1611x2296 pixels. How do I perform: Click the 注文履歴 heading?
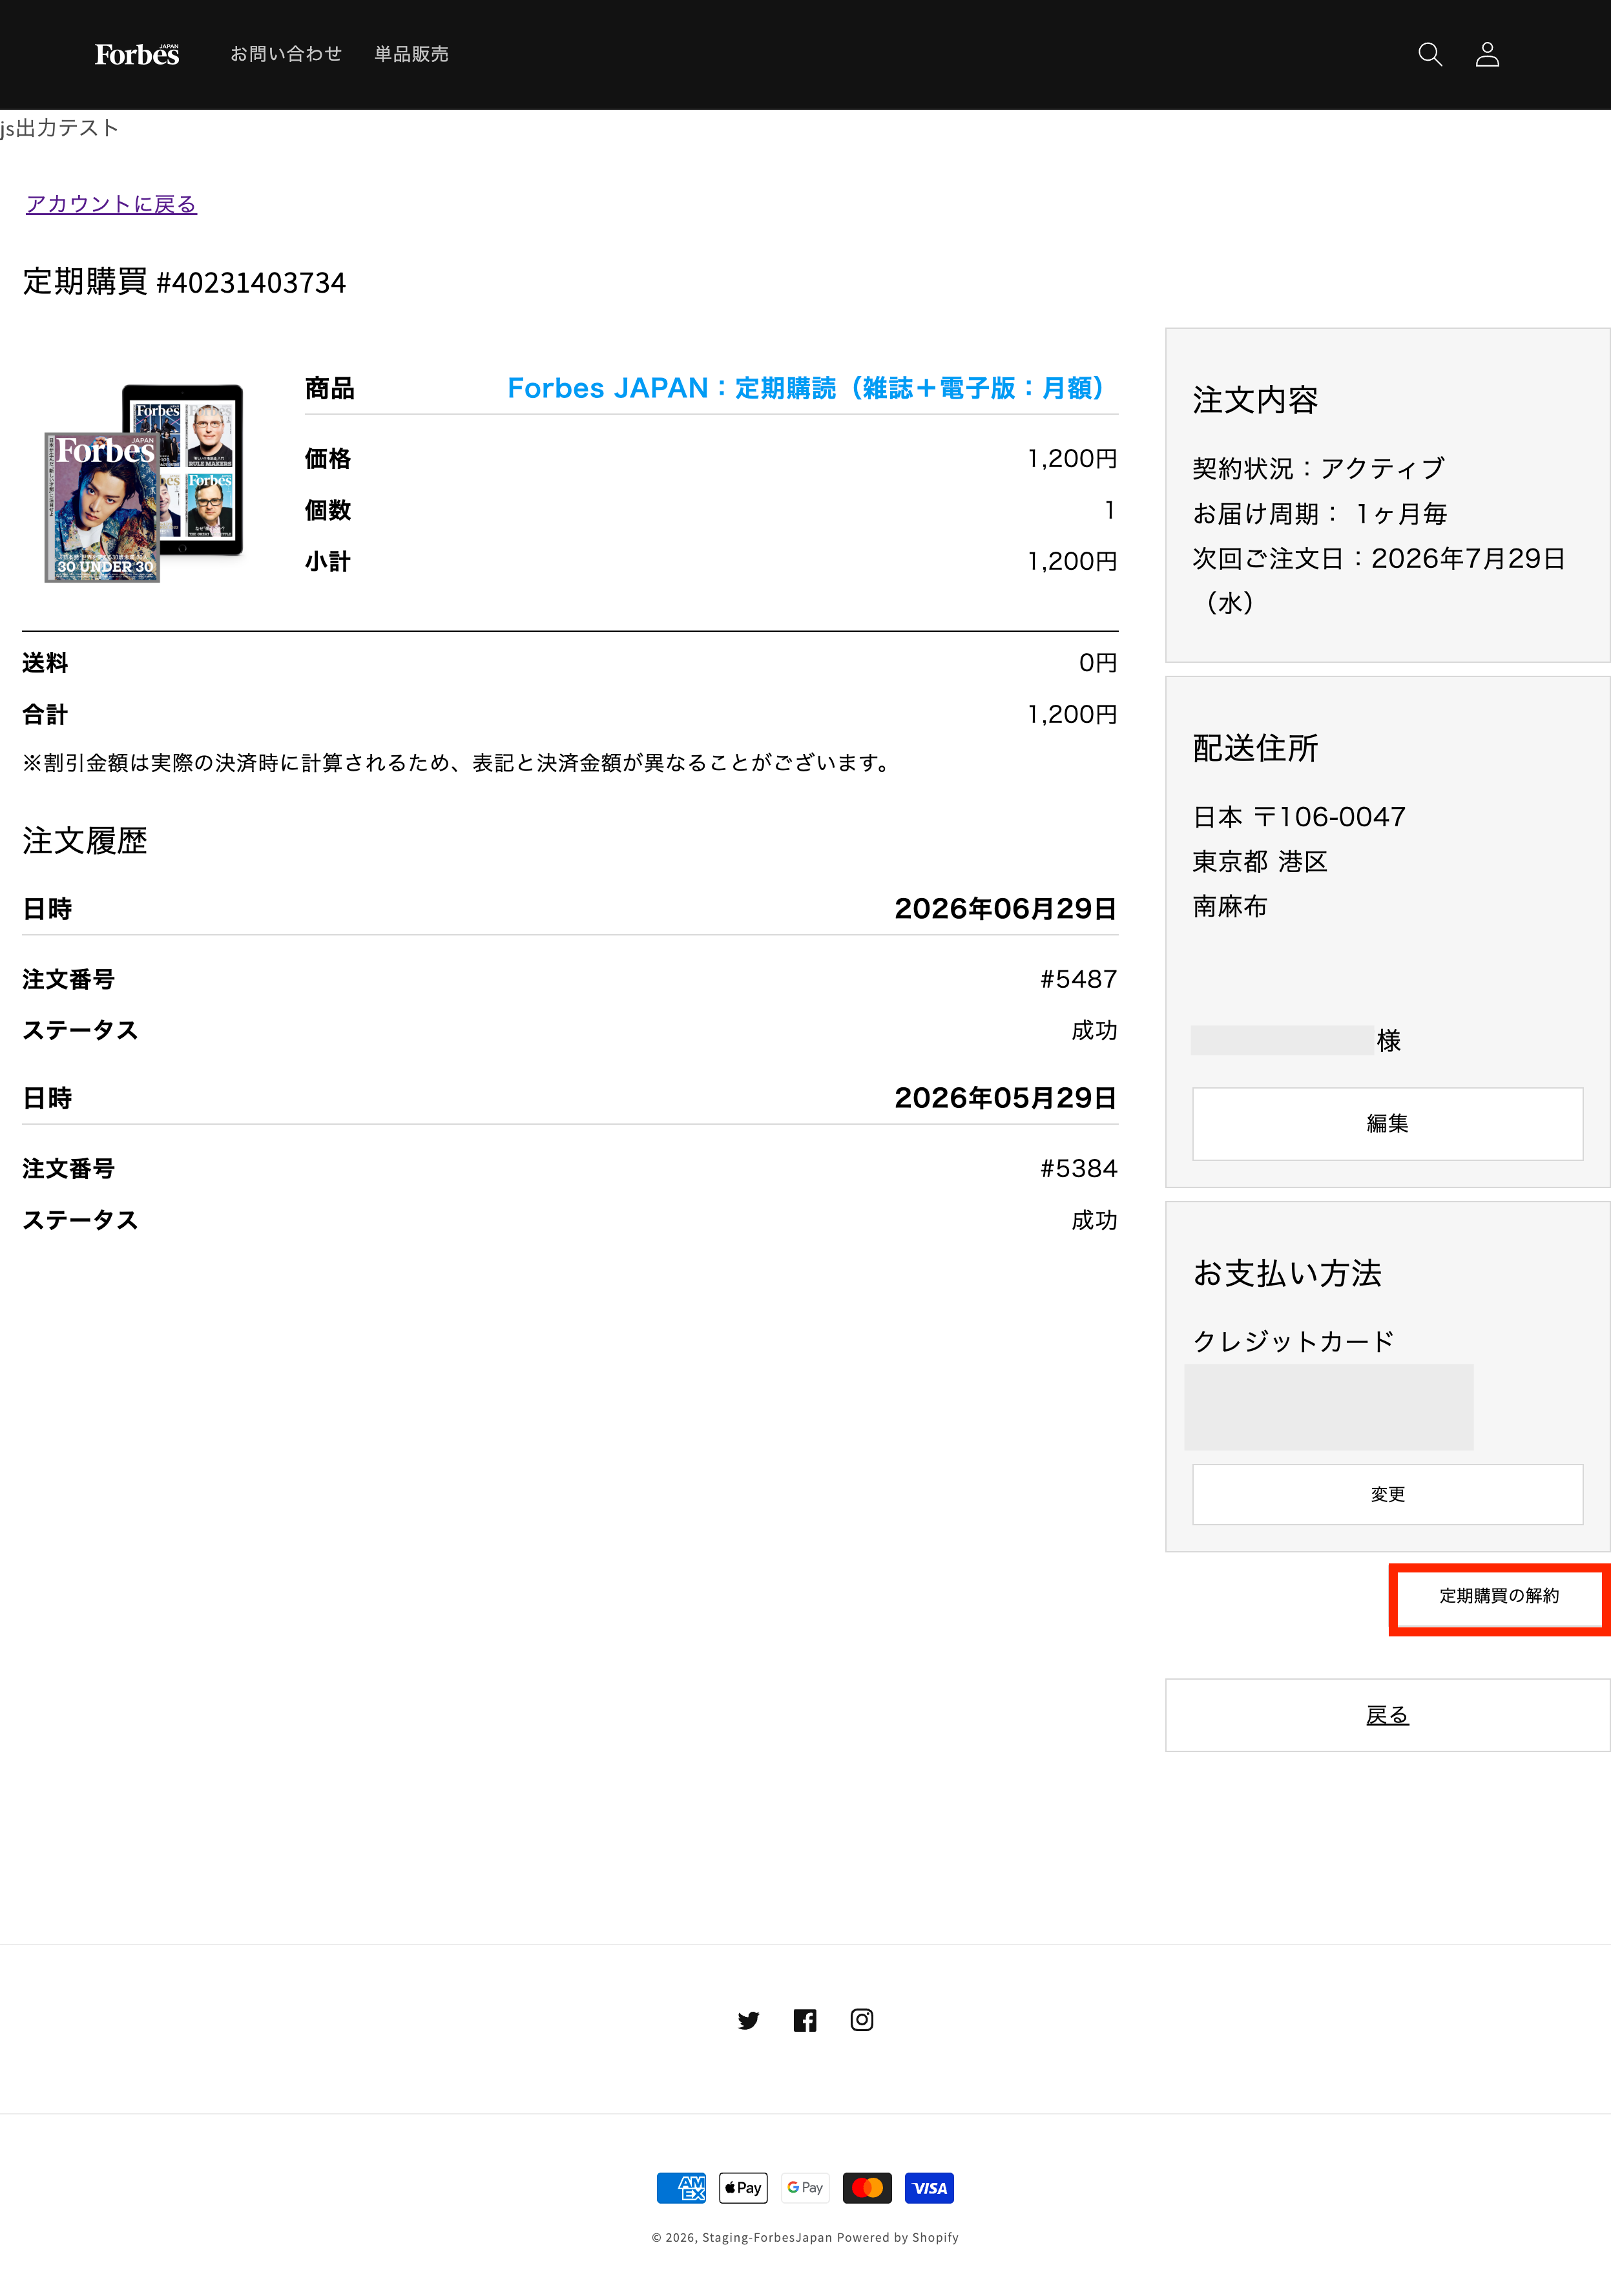click(85, 841)
